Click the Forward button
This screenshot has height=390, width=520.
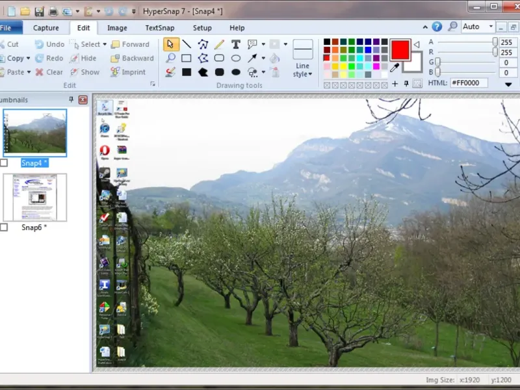(130, 44)
